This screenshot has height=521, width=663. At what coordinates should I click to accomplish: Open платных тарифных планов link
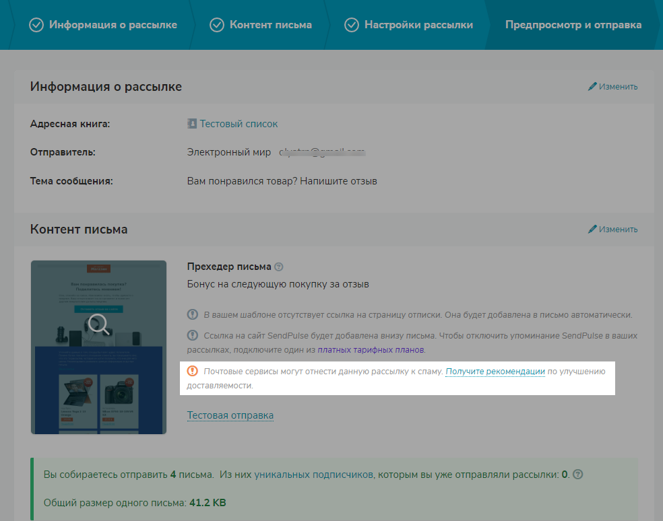371,350
